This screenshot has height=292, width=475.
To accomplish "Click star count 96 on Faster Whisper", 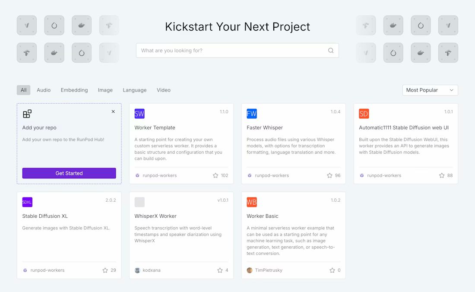I will [338, 175].
